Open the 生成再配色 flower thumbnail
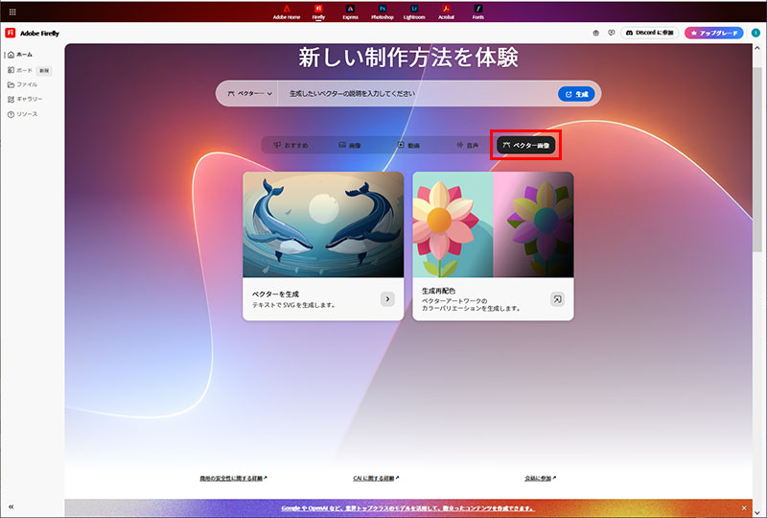The width and height of the screenshot is (767, 518). tap(493, 224)
